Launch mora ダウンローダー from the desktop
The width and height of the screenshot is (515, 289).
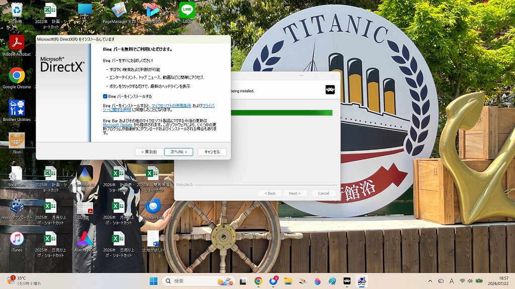(17, 209)
